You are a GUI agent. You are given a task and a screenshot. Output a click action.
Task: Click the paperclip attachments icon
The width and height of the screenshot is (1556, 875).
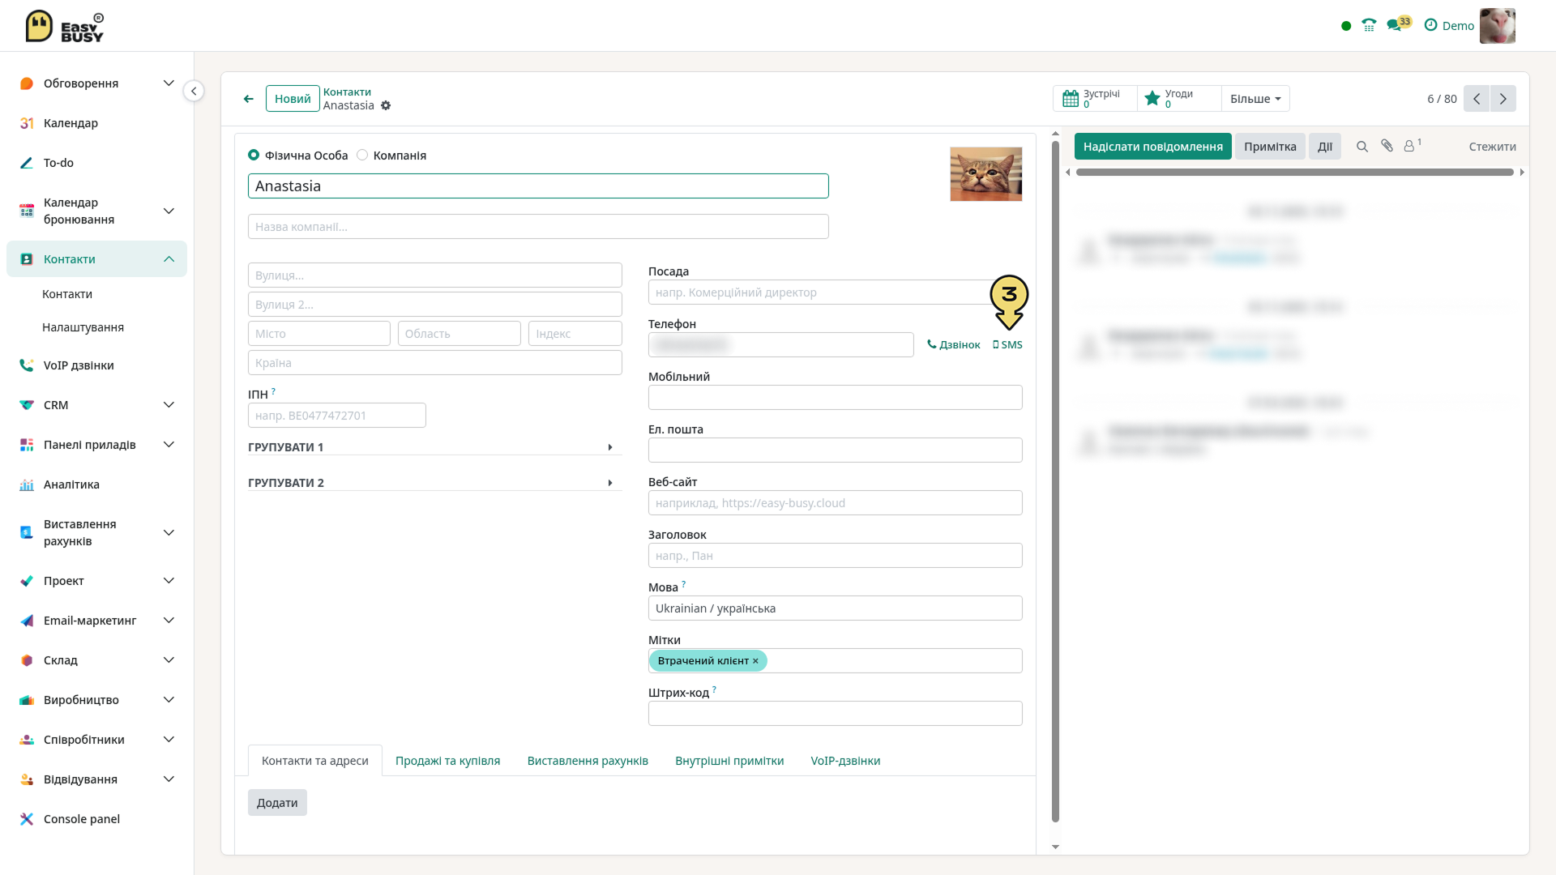tap(1387, 146)
